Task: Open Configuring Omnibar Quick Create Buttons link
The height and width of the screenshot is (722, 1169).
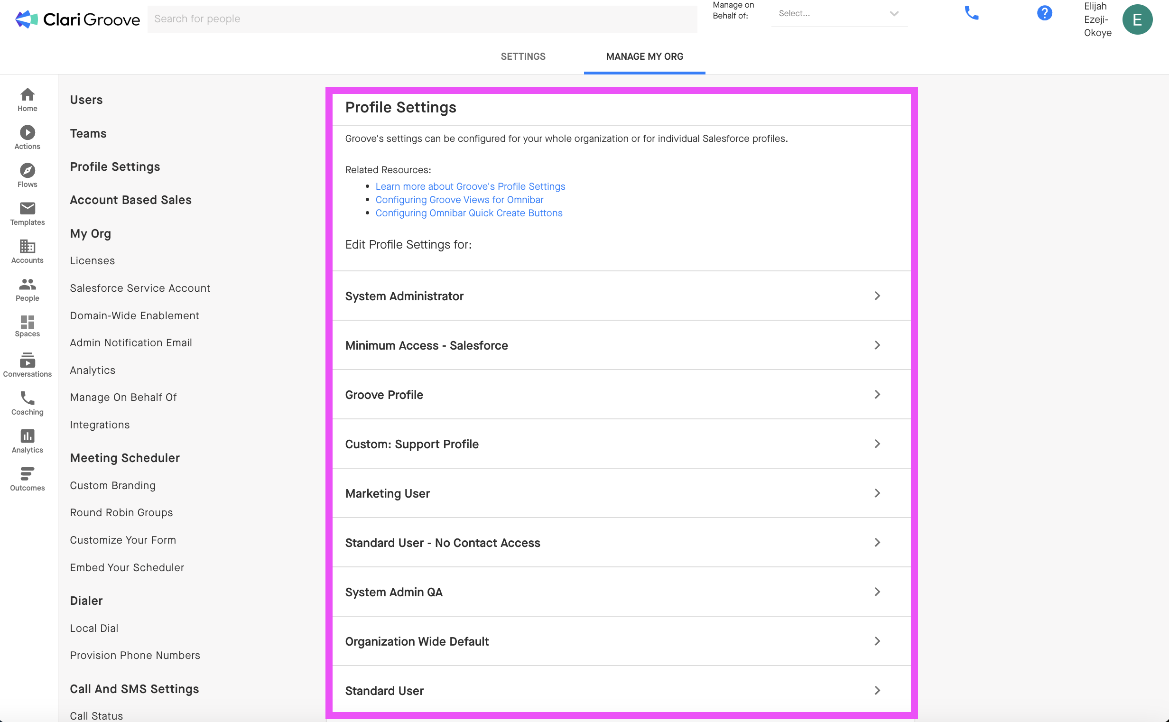Action: [469, 213]
